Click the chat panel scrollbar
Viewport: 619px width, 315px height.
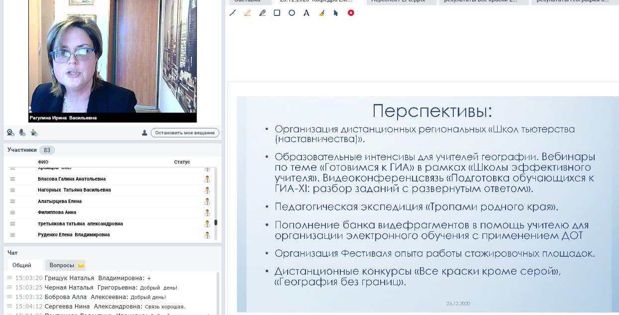[x=217, y=294]
